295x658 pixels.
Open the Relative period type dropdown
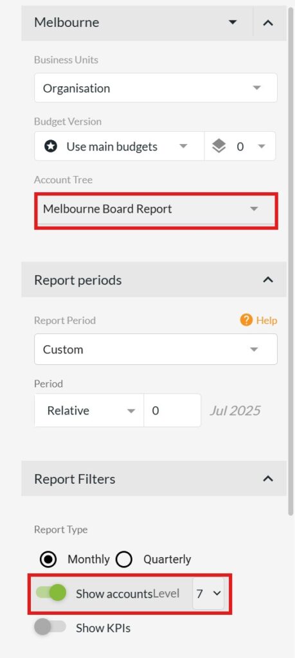(x=89, y=411)
